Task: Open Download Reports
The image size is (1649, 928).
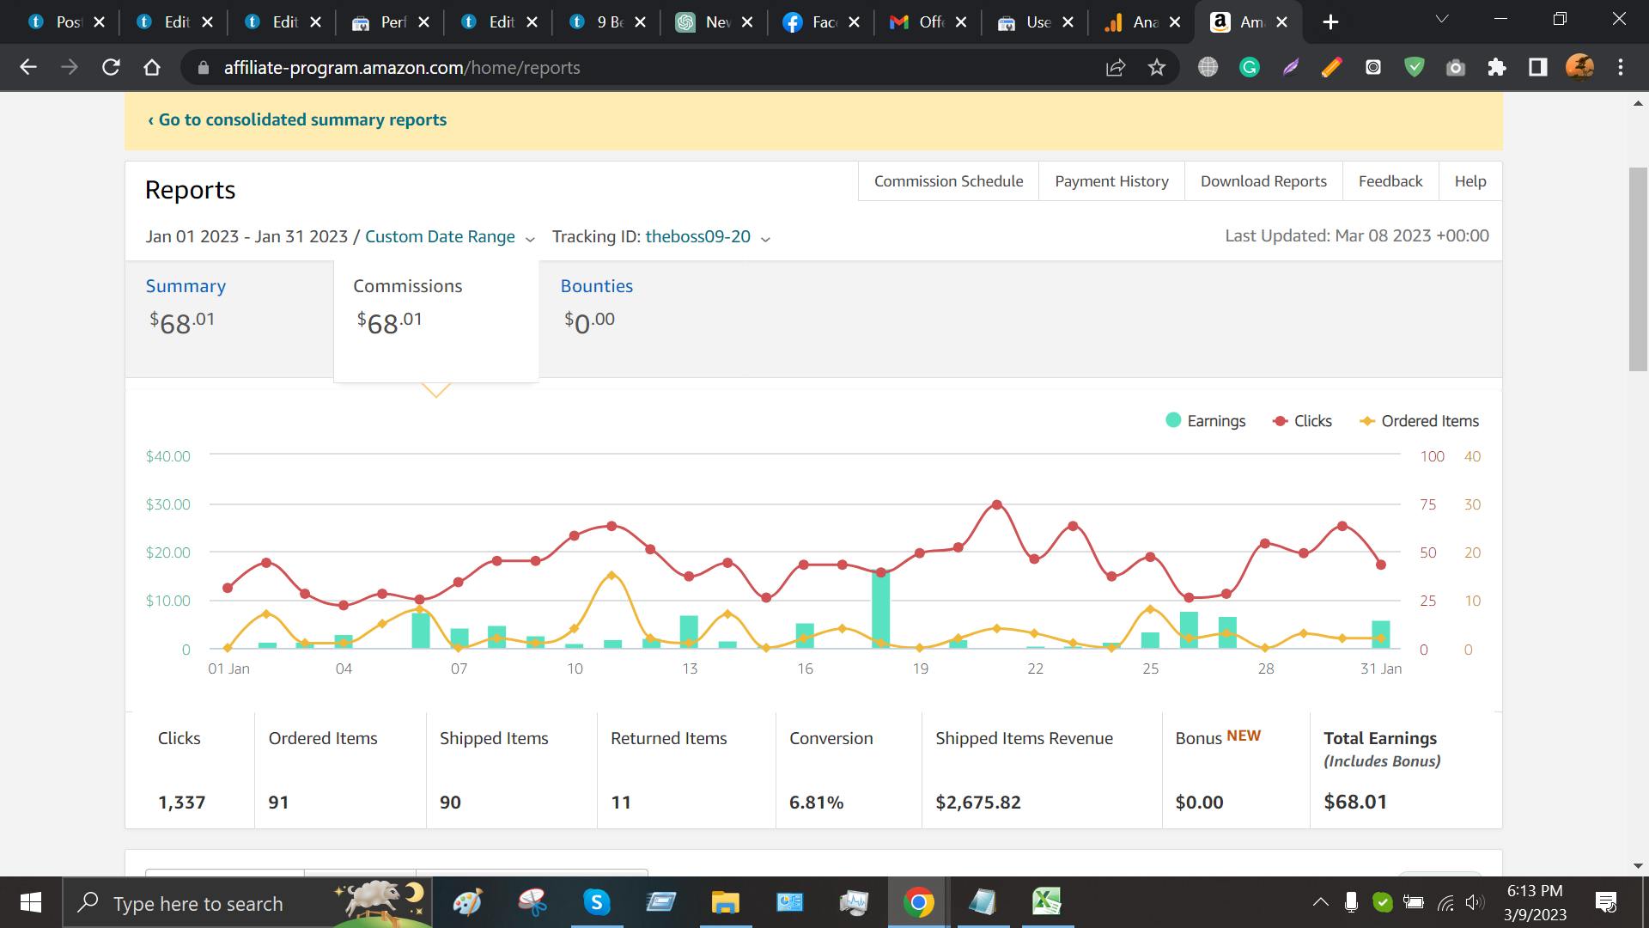Action: point(1263,181)
